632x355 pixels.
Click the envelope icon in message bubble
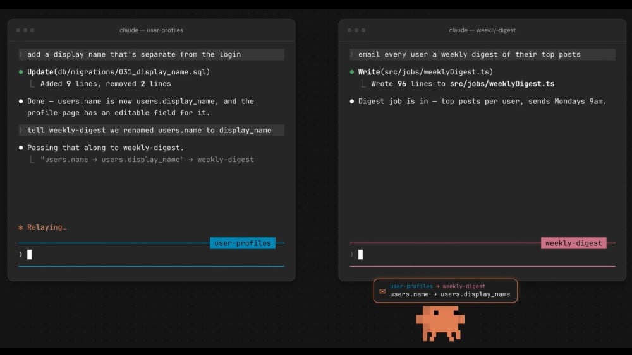[382, 291]
